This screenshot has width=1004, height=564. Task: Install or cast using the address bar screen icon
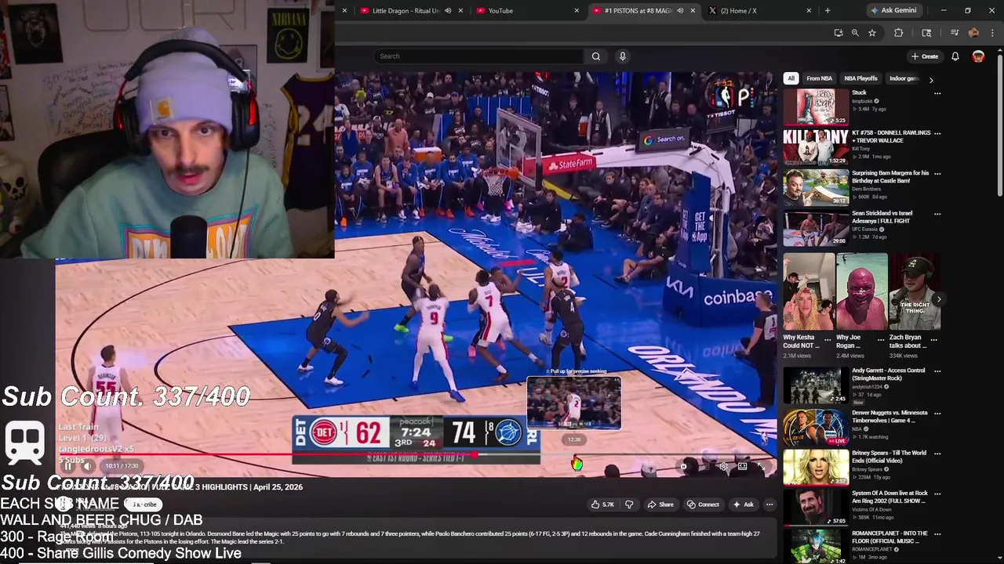tap(838, 33)
